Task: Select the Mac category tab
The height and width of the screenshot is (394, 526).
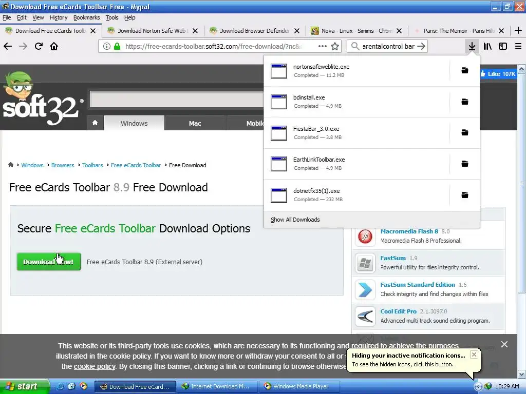Action: pos(195,123)
